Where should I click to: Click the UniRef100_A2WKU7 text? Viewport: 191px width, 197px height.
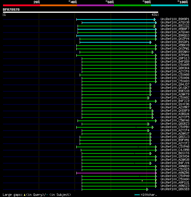[175, 133]
